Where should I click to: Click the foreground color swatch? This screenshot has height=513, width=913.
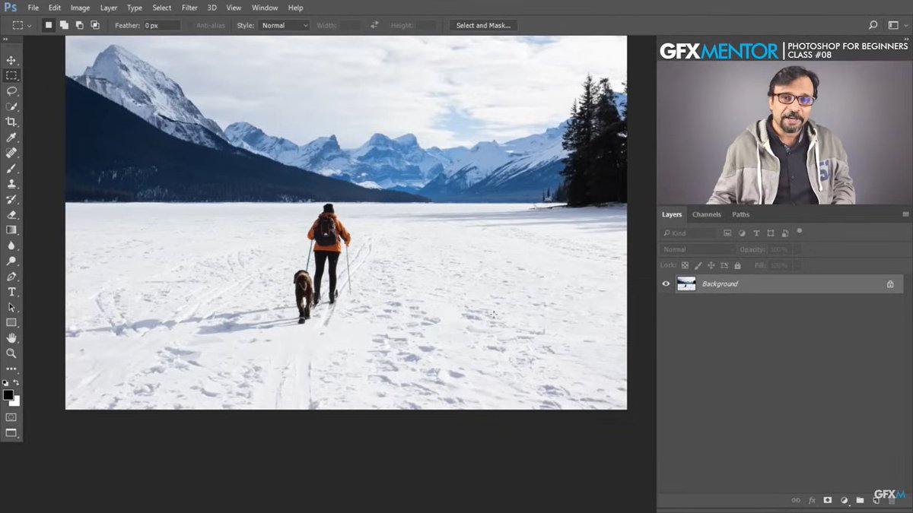pyautogui.click(x=8, y=394)
